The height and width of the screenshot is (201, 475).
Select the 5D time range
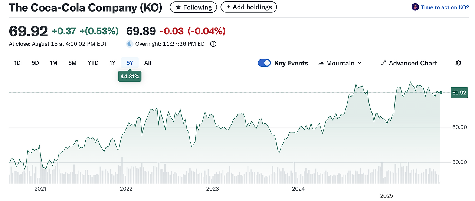click(x=35, y=63)
